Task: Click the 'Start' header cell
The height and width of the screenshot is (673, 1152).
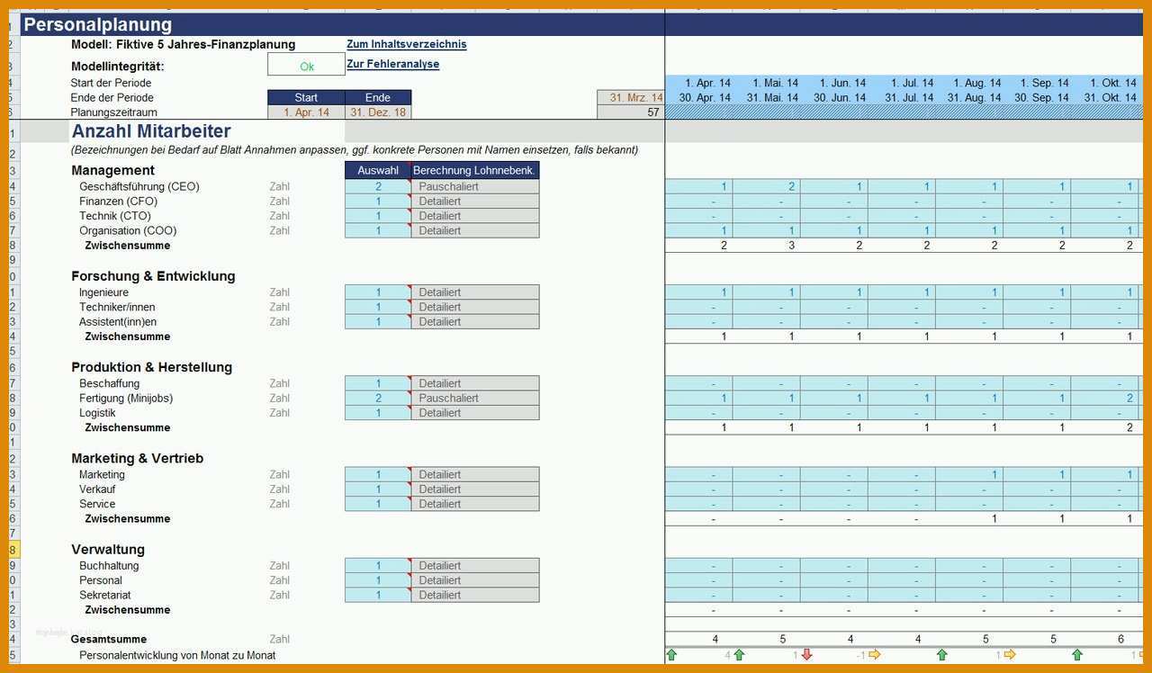Action: tap(306, 97)
